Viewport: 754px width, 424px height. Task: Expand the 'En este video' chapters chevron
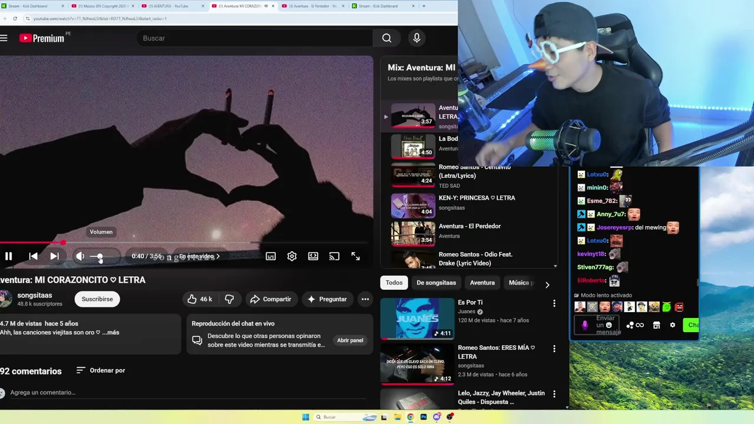218,256
